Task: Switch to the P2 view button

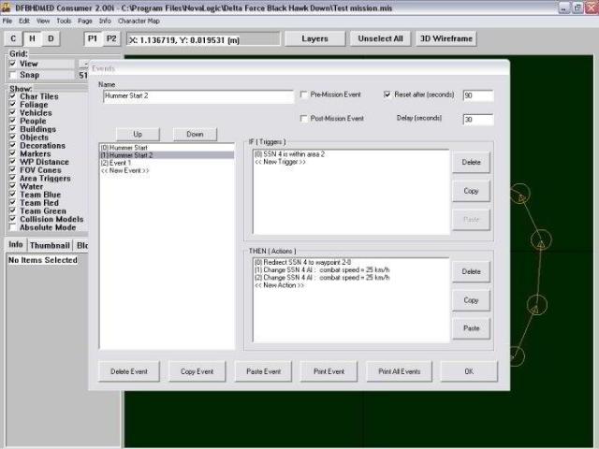Action: [111, 39]
